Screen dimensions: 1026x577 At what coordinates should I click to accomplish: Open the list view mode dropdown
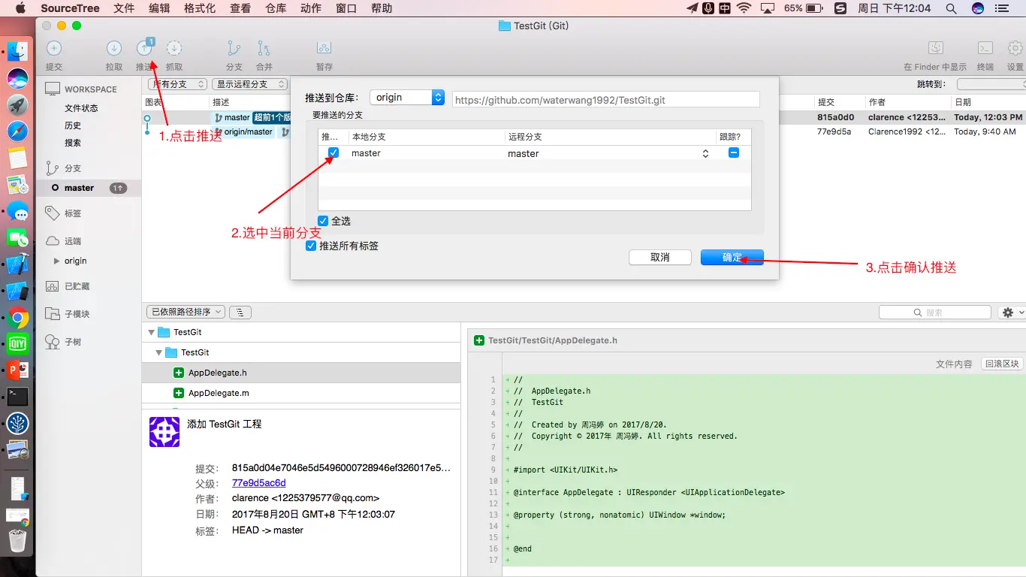240,312
